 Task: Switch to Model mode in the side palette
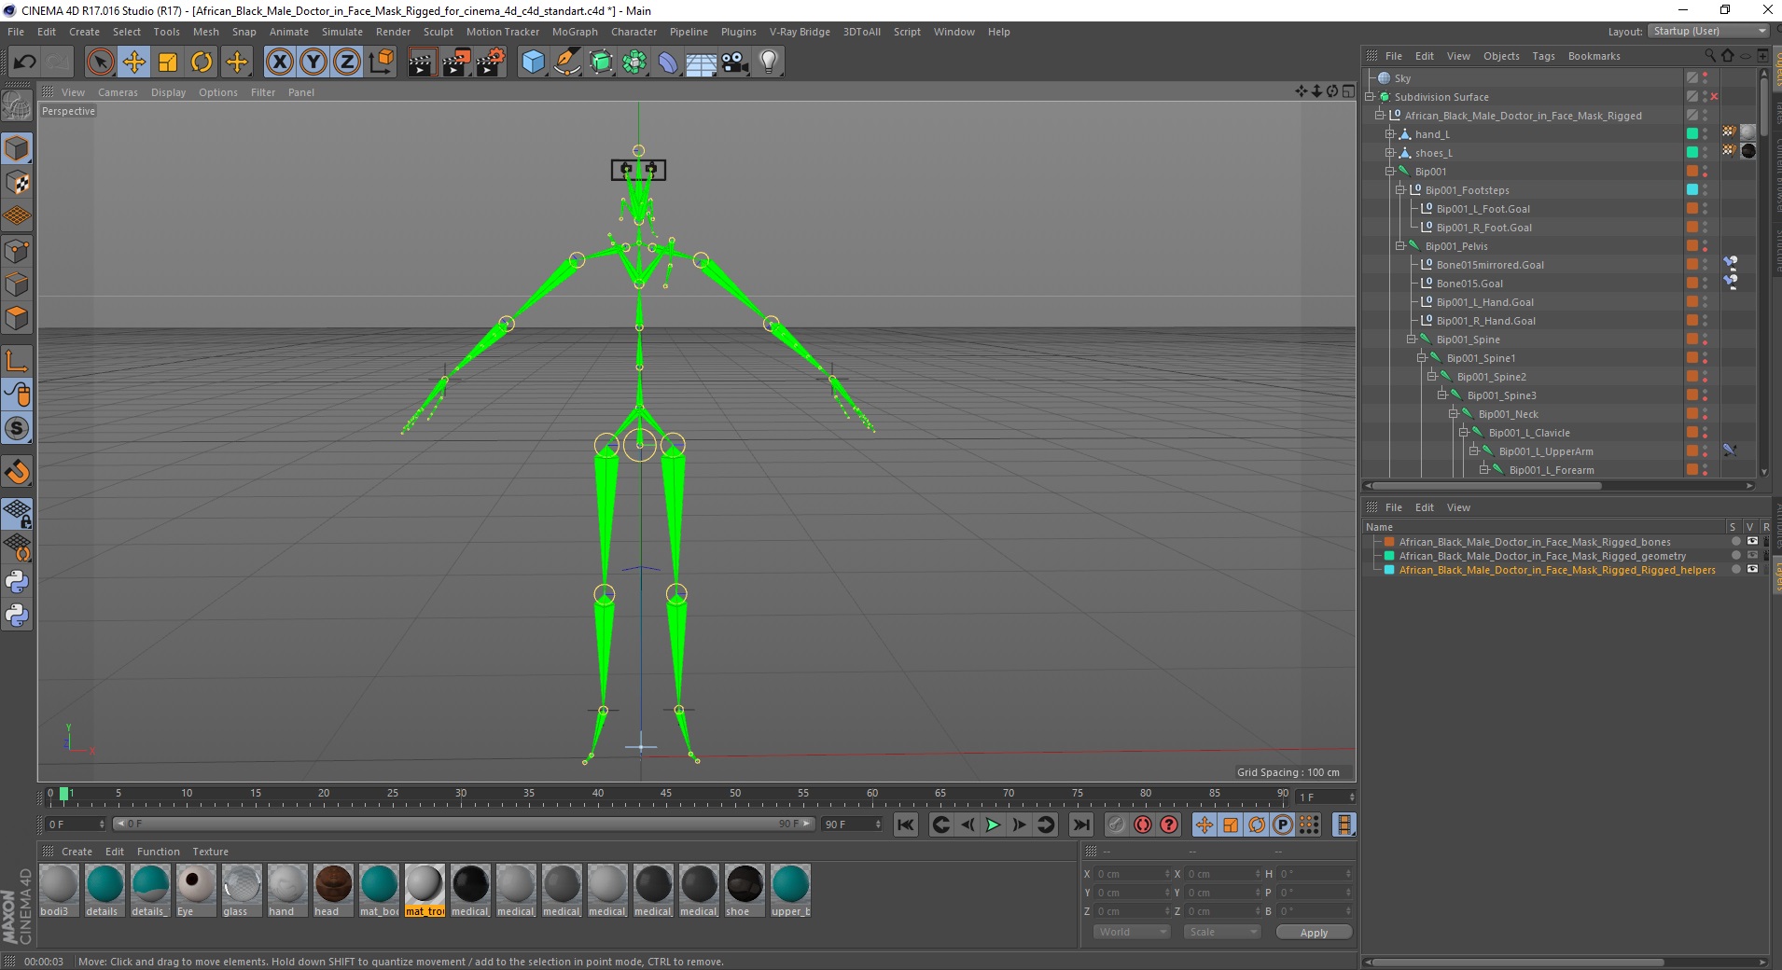pos(17,149)
